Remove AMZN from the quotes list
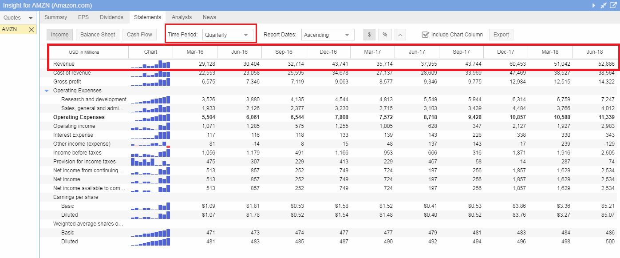Image resolution: width=620 pixels, height=258 pixels. (x=31, y=30)
